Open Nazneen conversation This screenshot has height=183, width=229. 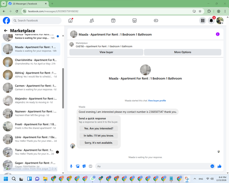[31, 113]
